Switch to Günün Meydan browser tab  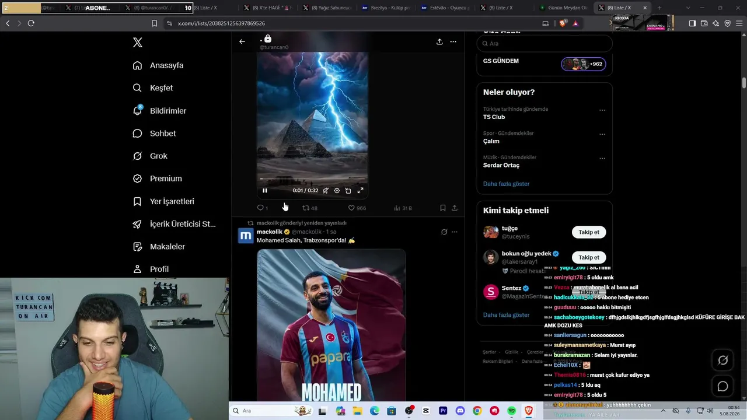[563, 8]
